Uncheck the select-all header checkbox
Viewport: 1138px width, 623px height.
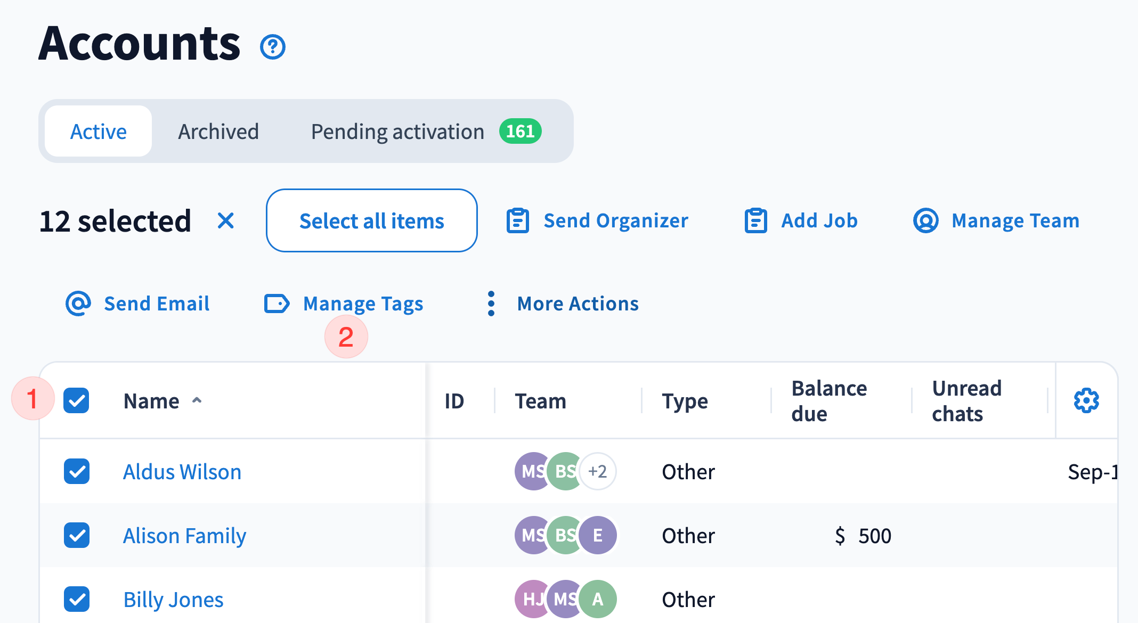(x=76, y=400)
